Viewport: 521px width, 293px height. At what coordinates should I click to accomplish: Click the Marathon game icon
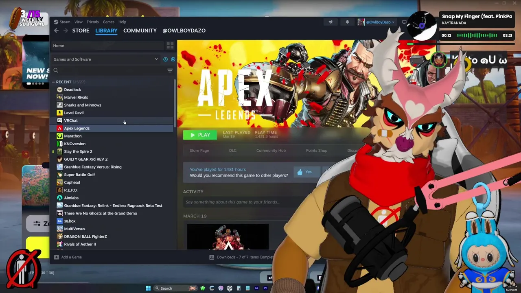point(60,136)
